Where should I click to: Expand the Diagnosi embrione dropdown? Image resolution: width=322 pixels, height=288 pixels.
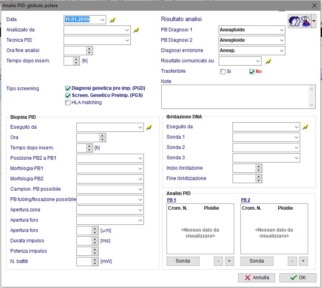(x=282, y=50)
